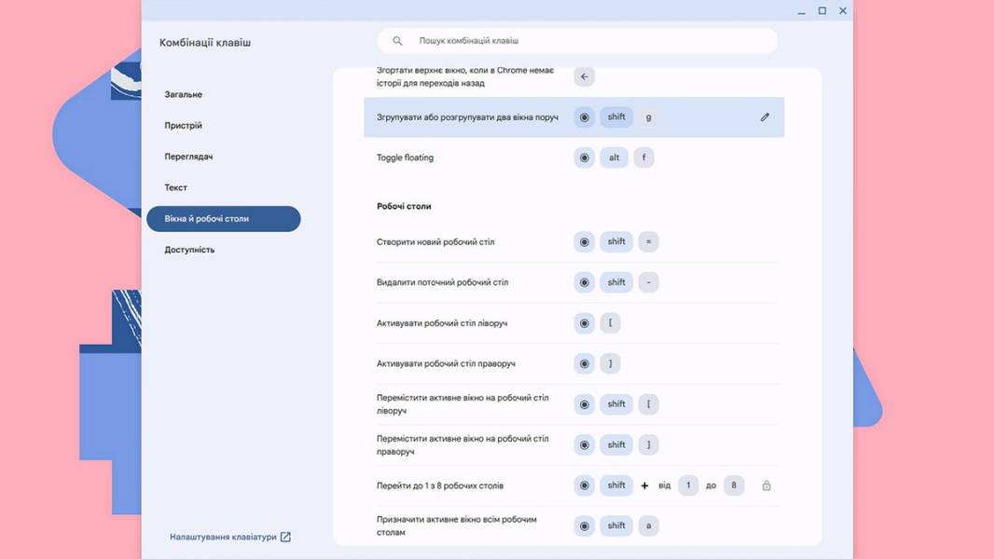
Task: Click the alt key chip in Toggle floating
Action: click(x=614, y=157)
